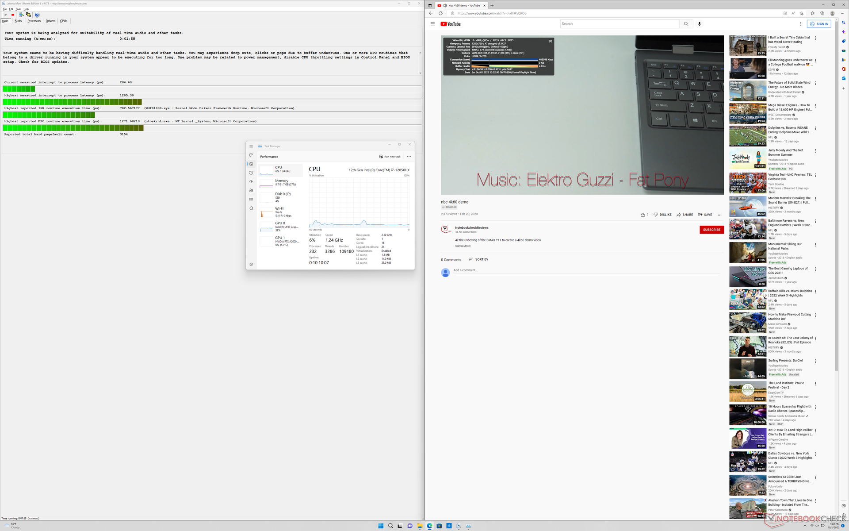
Task: Open the Task Manager three-dot more options
Action: point(409,157)
